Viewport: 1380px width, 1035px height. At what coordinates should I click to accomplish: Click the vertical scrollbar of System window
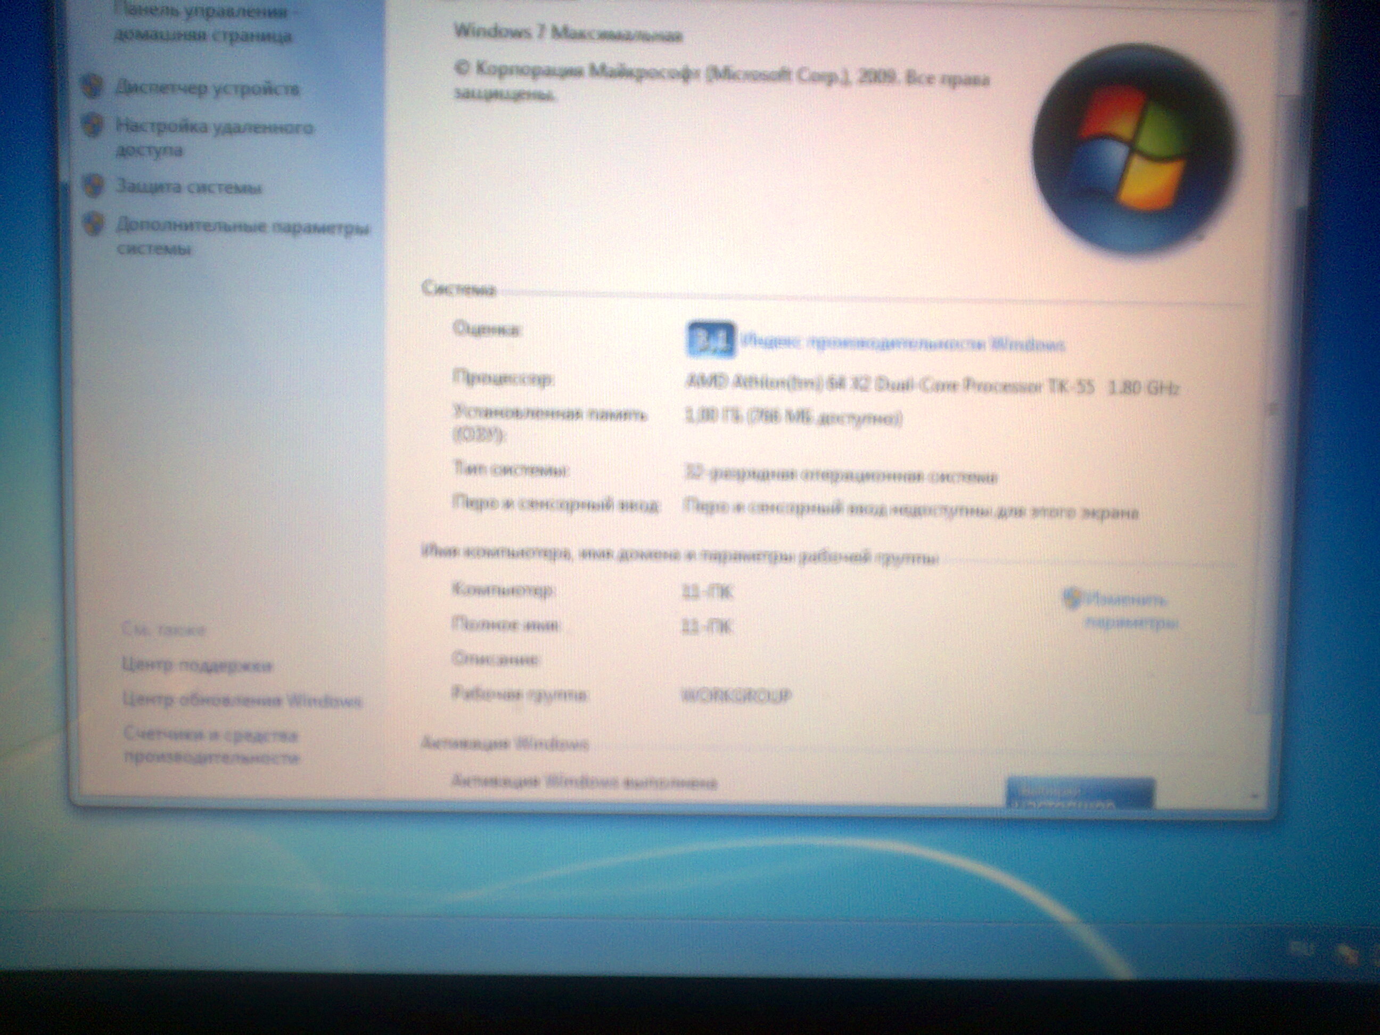point(1274,406)
